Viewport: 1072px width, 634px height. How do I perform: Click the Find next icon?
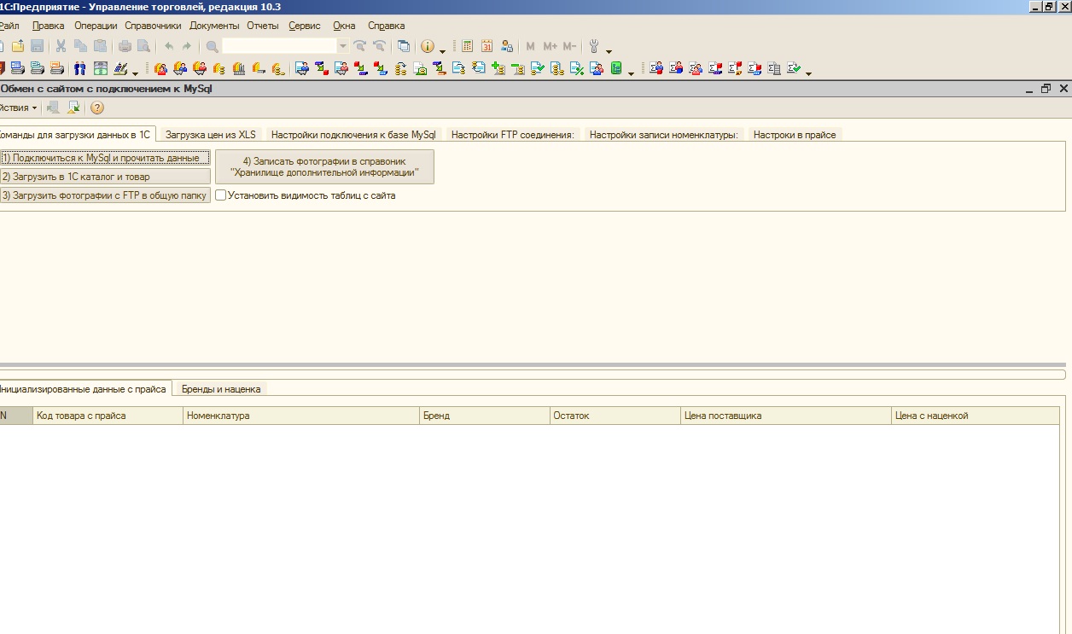(x=359, y=46)
